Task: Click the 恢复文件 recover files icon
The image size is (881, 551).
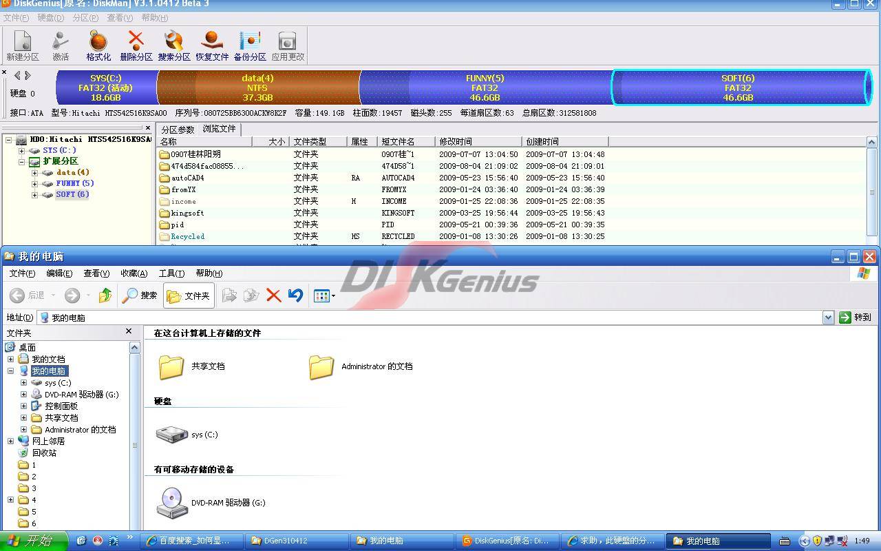Action: [x=212, y=45]
